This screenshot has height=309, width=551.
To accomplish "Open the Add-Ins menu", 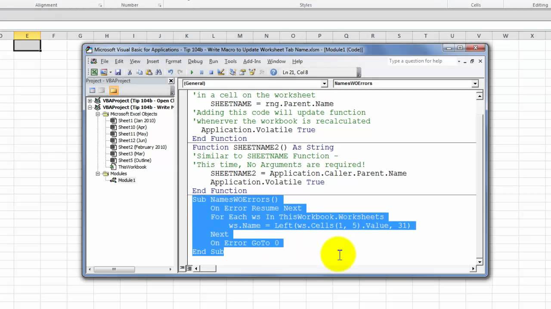I will coord(252,61).
